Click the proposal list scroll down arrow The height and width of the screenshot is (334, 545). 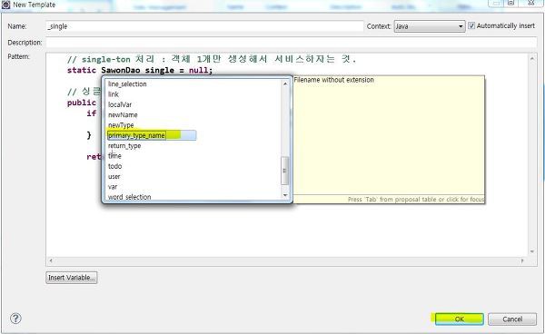point(285,195)
